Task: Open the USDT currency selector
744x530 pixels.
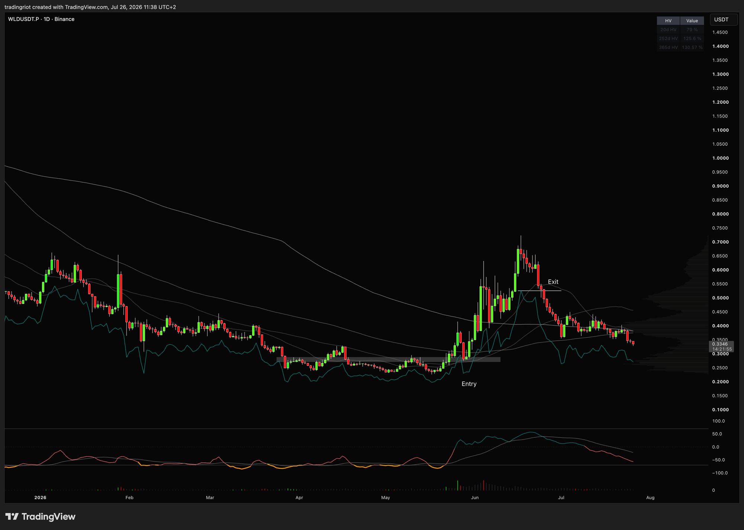Action: coord(724,19)
